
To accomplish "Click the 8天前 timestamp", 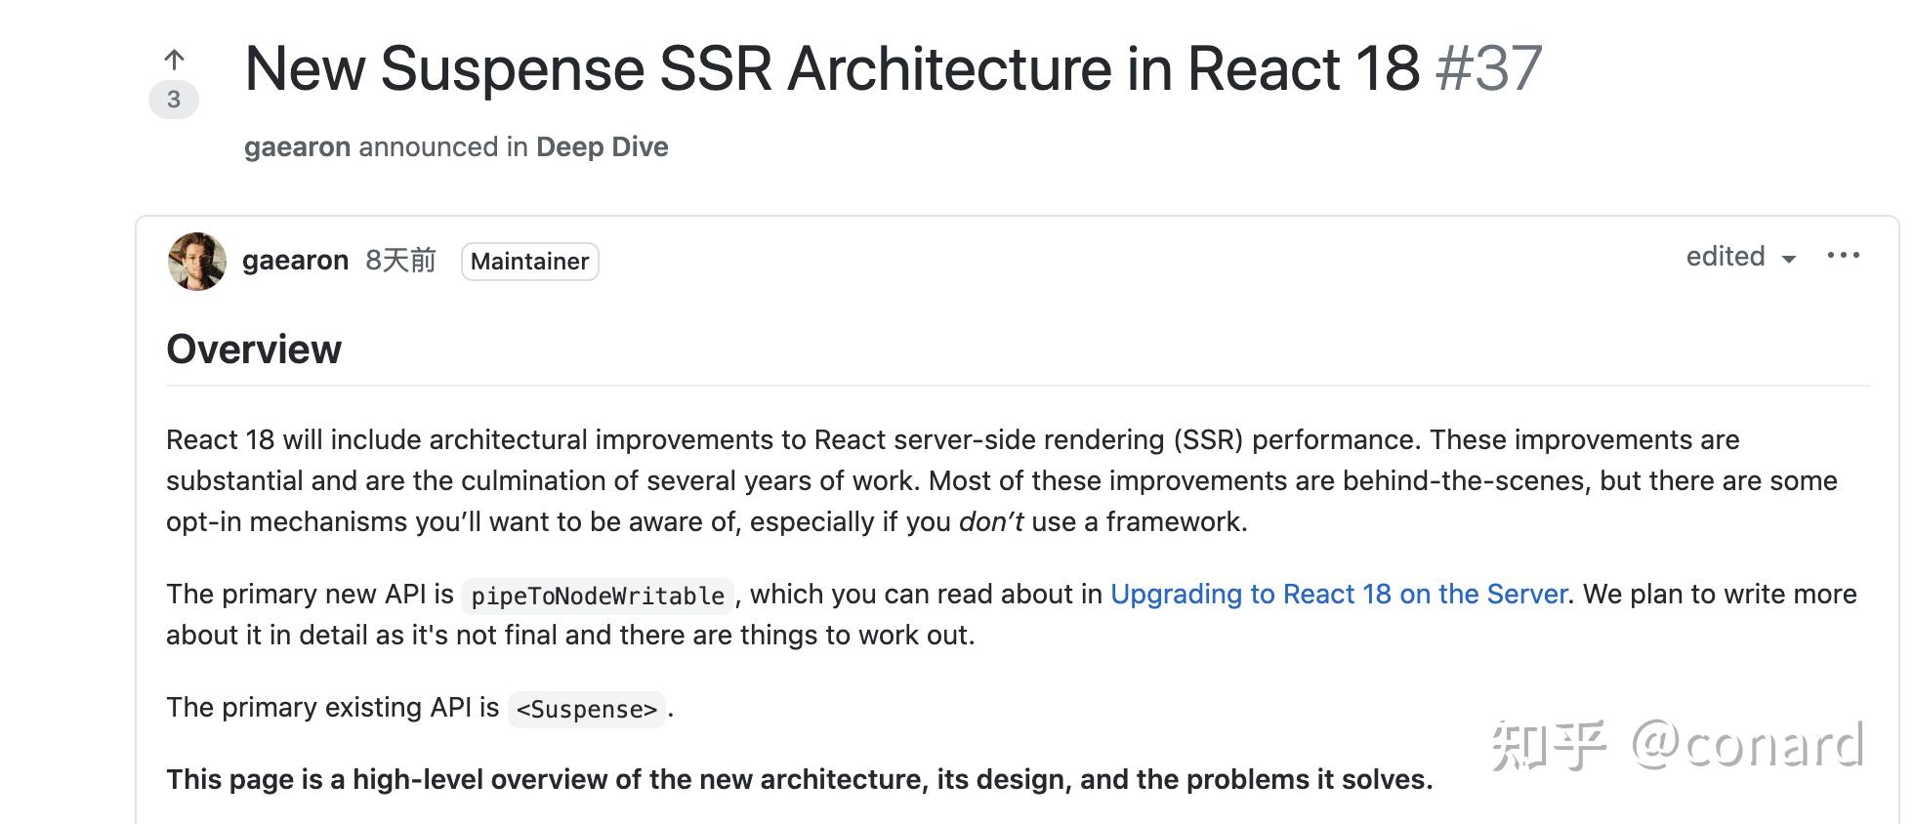I will [400, 261].
